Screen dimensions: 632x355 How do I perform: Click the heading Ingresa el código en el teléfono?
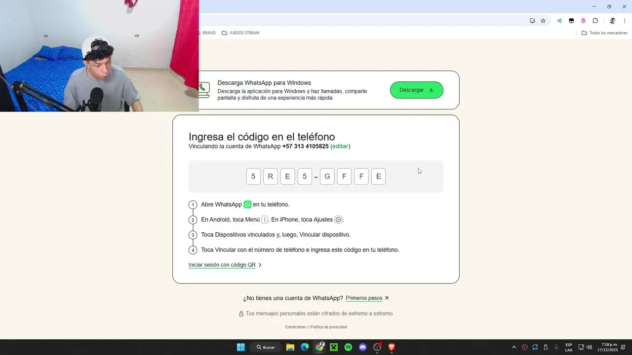[x=262, y=137]
